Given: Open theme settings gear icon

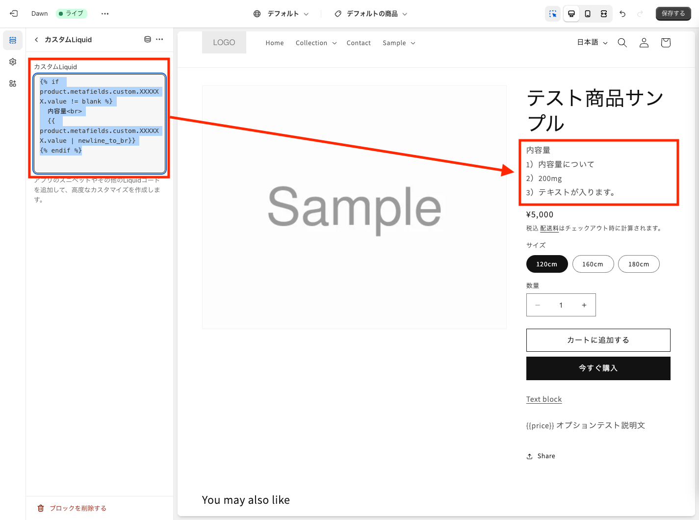Looking at the screenshot, I should coord(13,62).
